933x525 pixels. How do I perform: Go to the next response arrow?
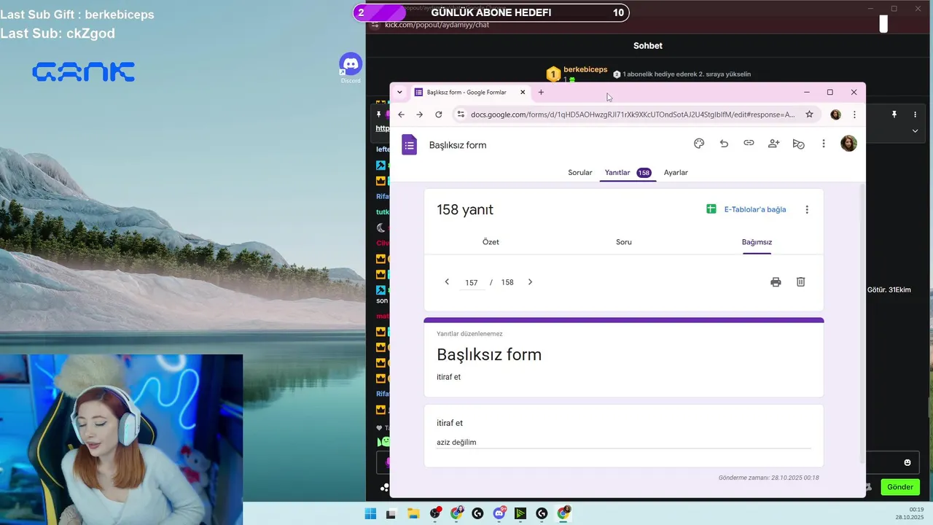pyautogui.click(x=530, y=282)
